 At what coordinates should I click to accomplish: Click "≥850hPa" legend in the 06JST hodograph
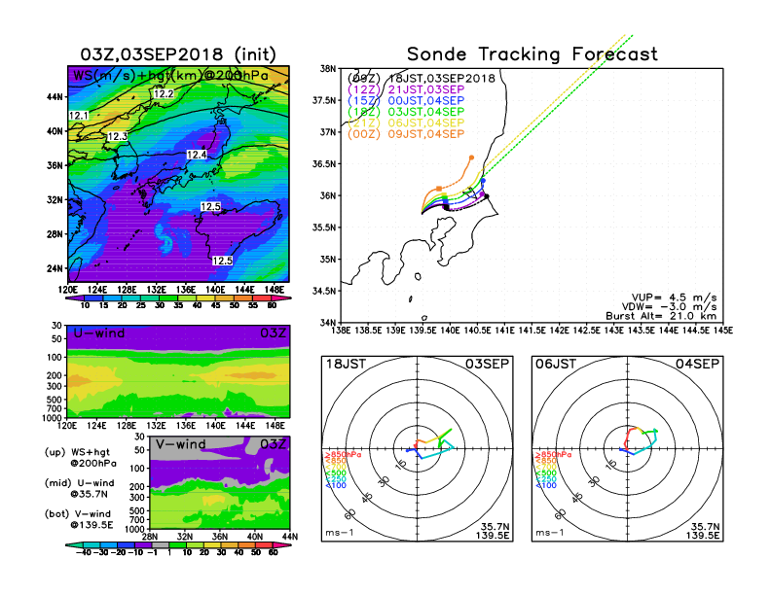coord(553,455)
